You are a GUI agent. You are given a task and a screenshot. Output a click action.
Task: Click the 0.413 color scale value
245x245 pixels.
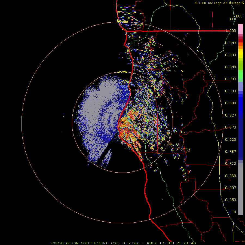point(231,164)
